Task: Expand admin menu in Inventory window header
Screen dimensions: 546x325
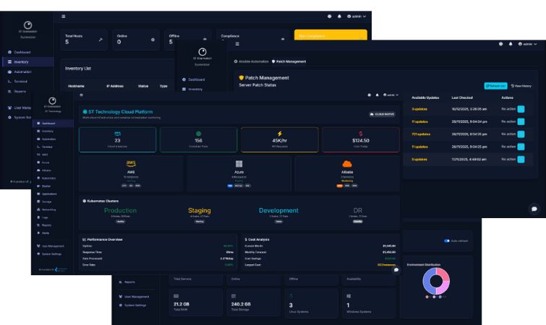Action: click(x=357, y=16)
